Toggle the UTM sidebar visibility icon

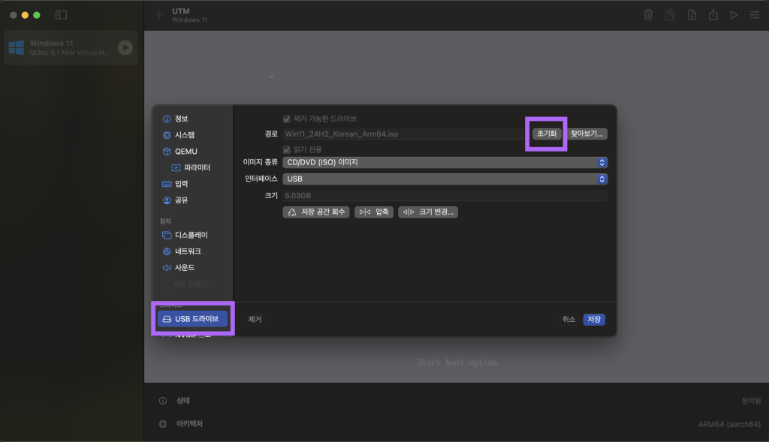[x=62, y=15]
